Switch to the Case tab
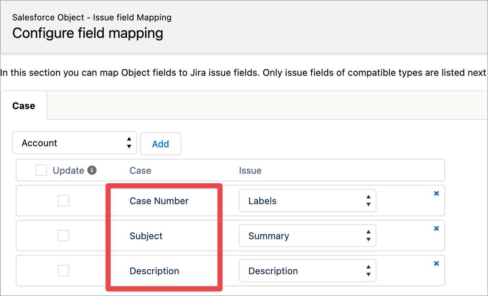 point(24,106)
